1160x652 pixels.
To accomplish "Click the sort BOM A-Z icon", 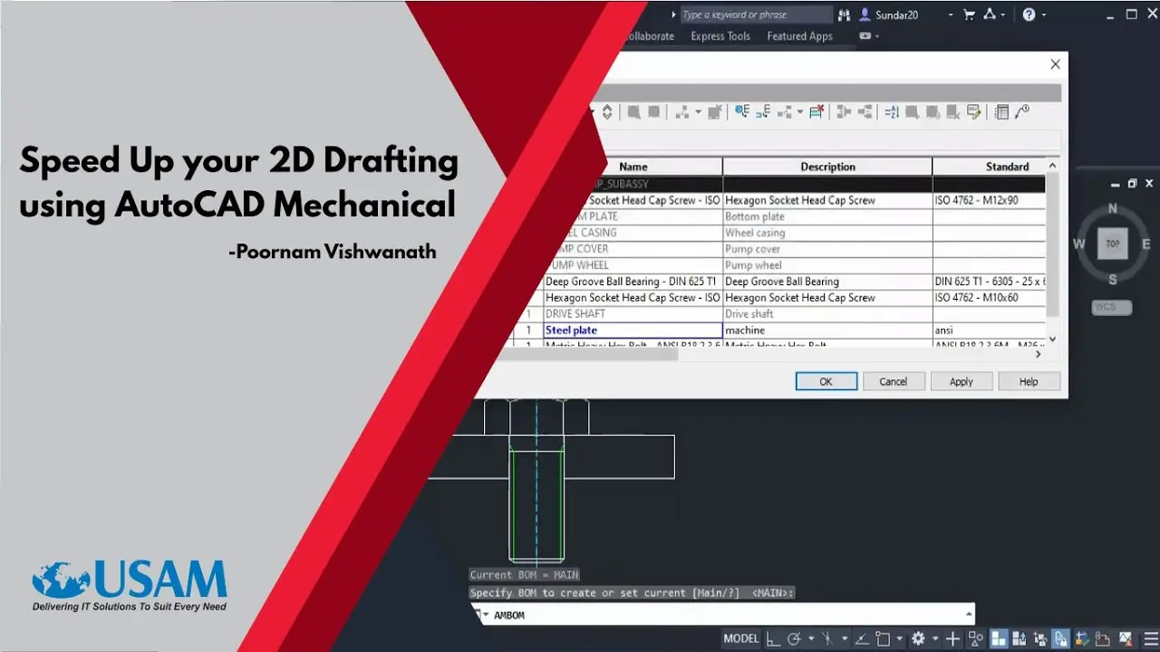I will [892, 112].
